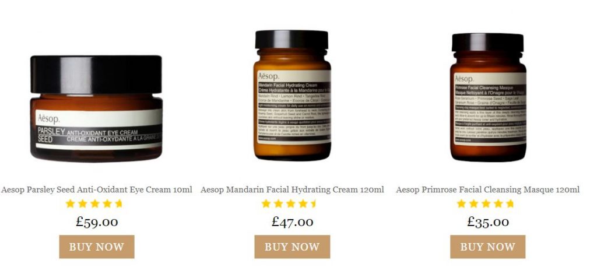597x274 pixels.
Task: Click Buy Now for Primrose Cleansing Masque
Action: point(488,247)
